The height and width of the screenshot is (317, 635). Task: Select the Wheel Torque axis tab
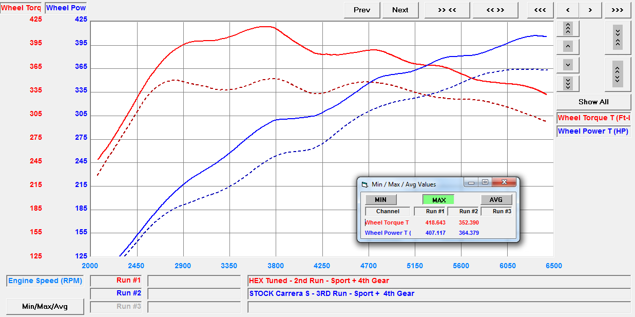tap(21, 8)
